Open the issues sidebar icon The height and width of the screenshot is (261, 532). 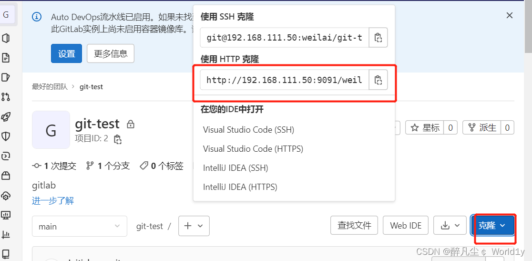6,77
